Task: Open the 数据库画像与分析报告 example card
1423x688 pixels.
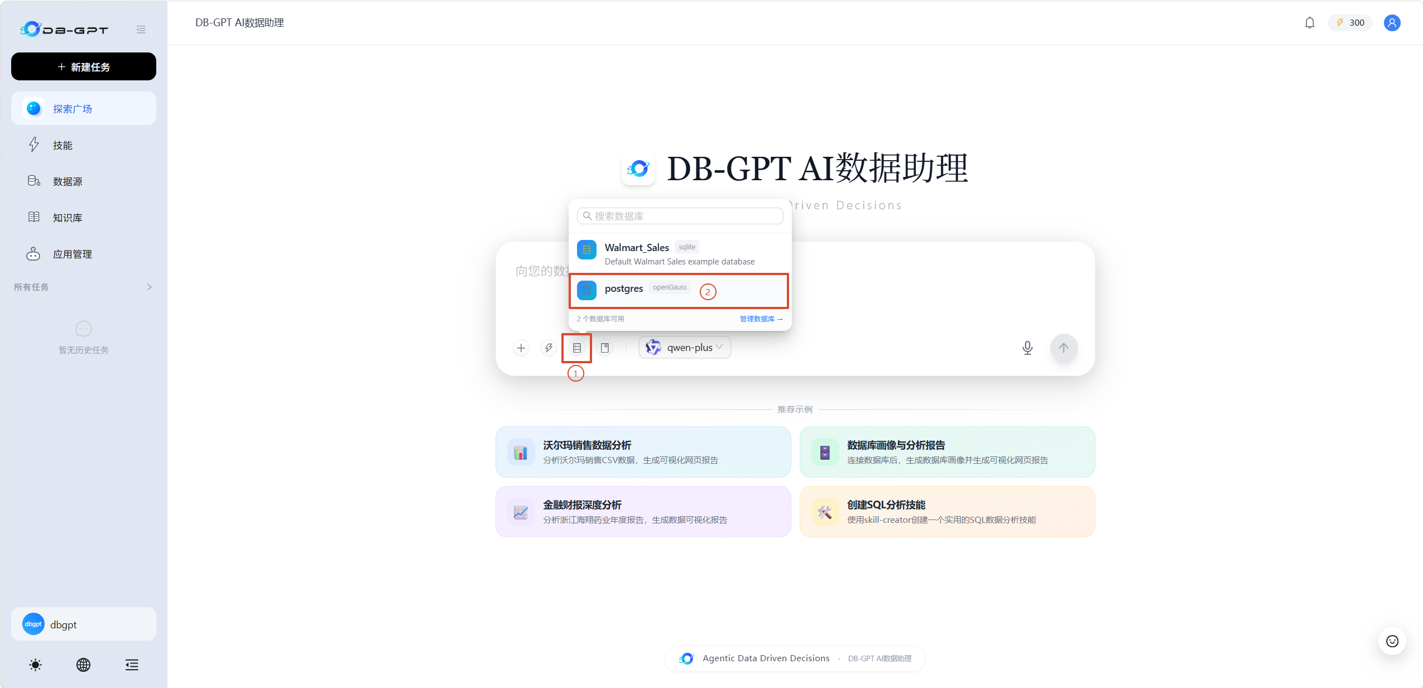Action: (947, 452)
